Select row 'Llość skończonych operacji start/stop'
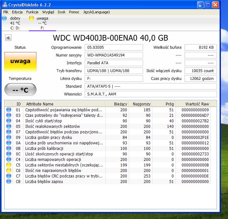The height and width of the screenshot is (219, 228). coord(108,154)
